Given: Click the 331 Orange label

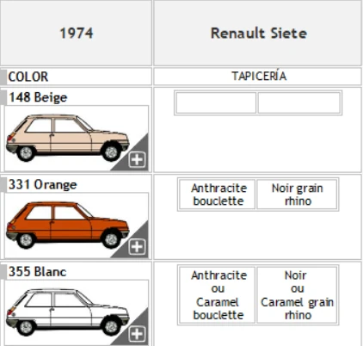Looking at the screenshot, I should coord(43,184).
